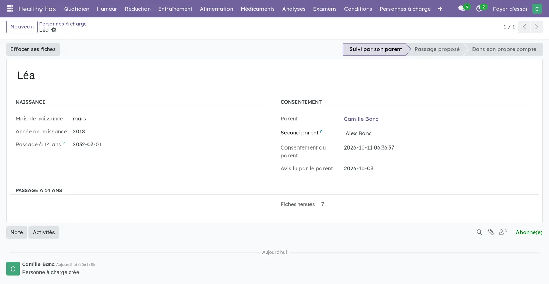Open the Alimentation menu
The image size is (549, 284).
217,9
